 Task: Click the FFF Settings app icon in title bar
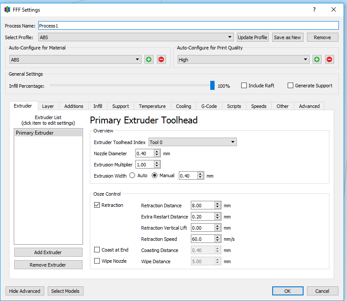(x=7, y=9)
